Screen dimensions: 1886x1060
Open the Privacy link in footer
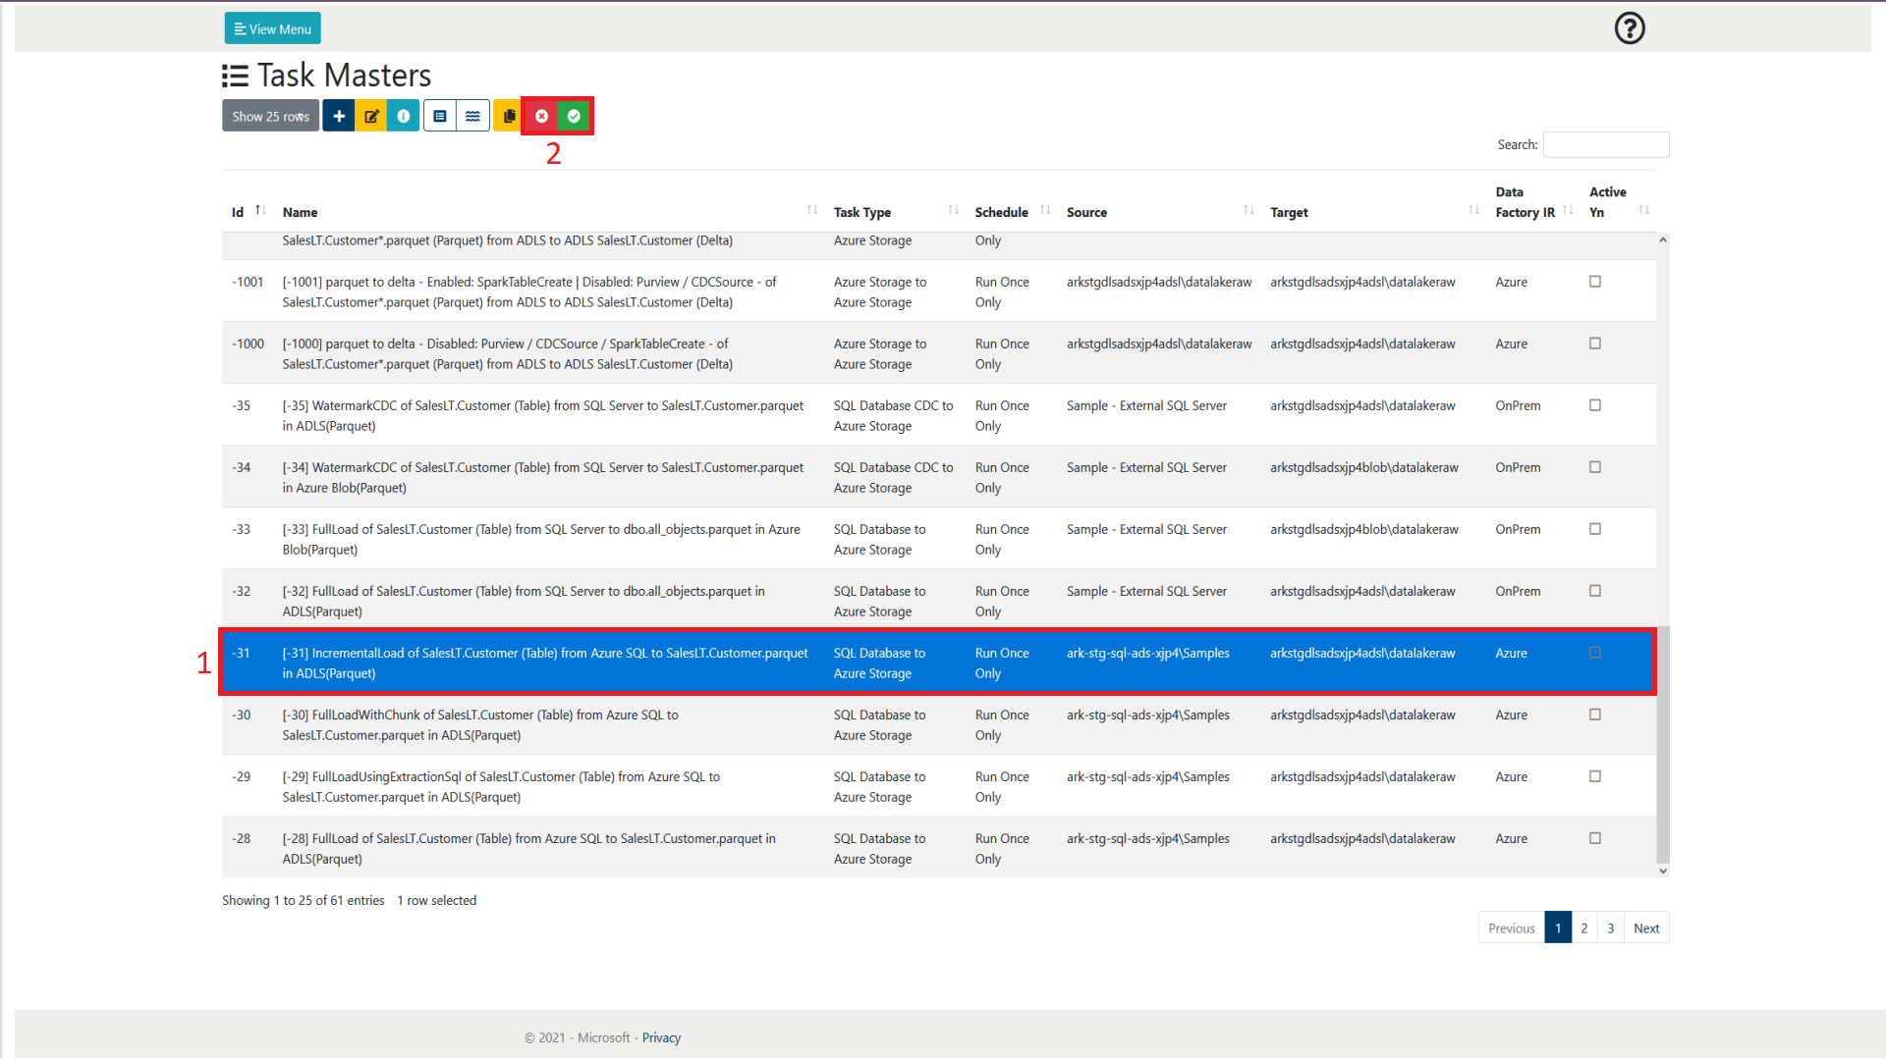pyautogui.click(x=661, y=1037)
